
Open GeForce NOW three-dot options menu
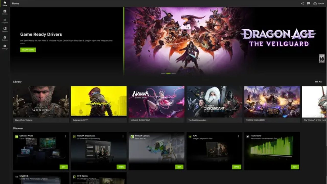(65, 136)
